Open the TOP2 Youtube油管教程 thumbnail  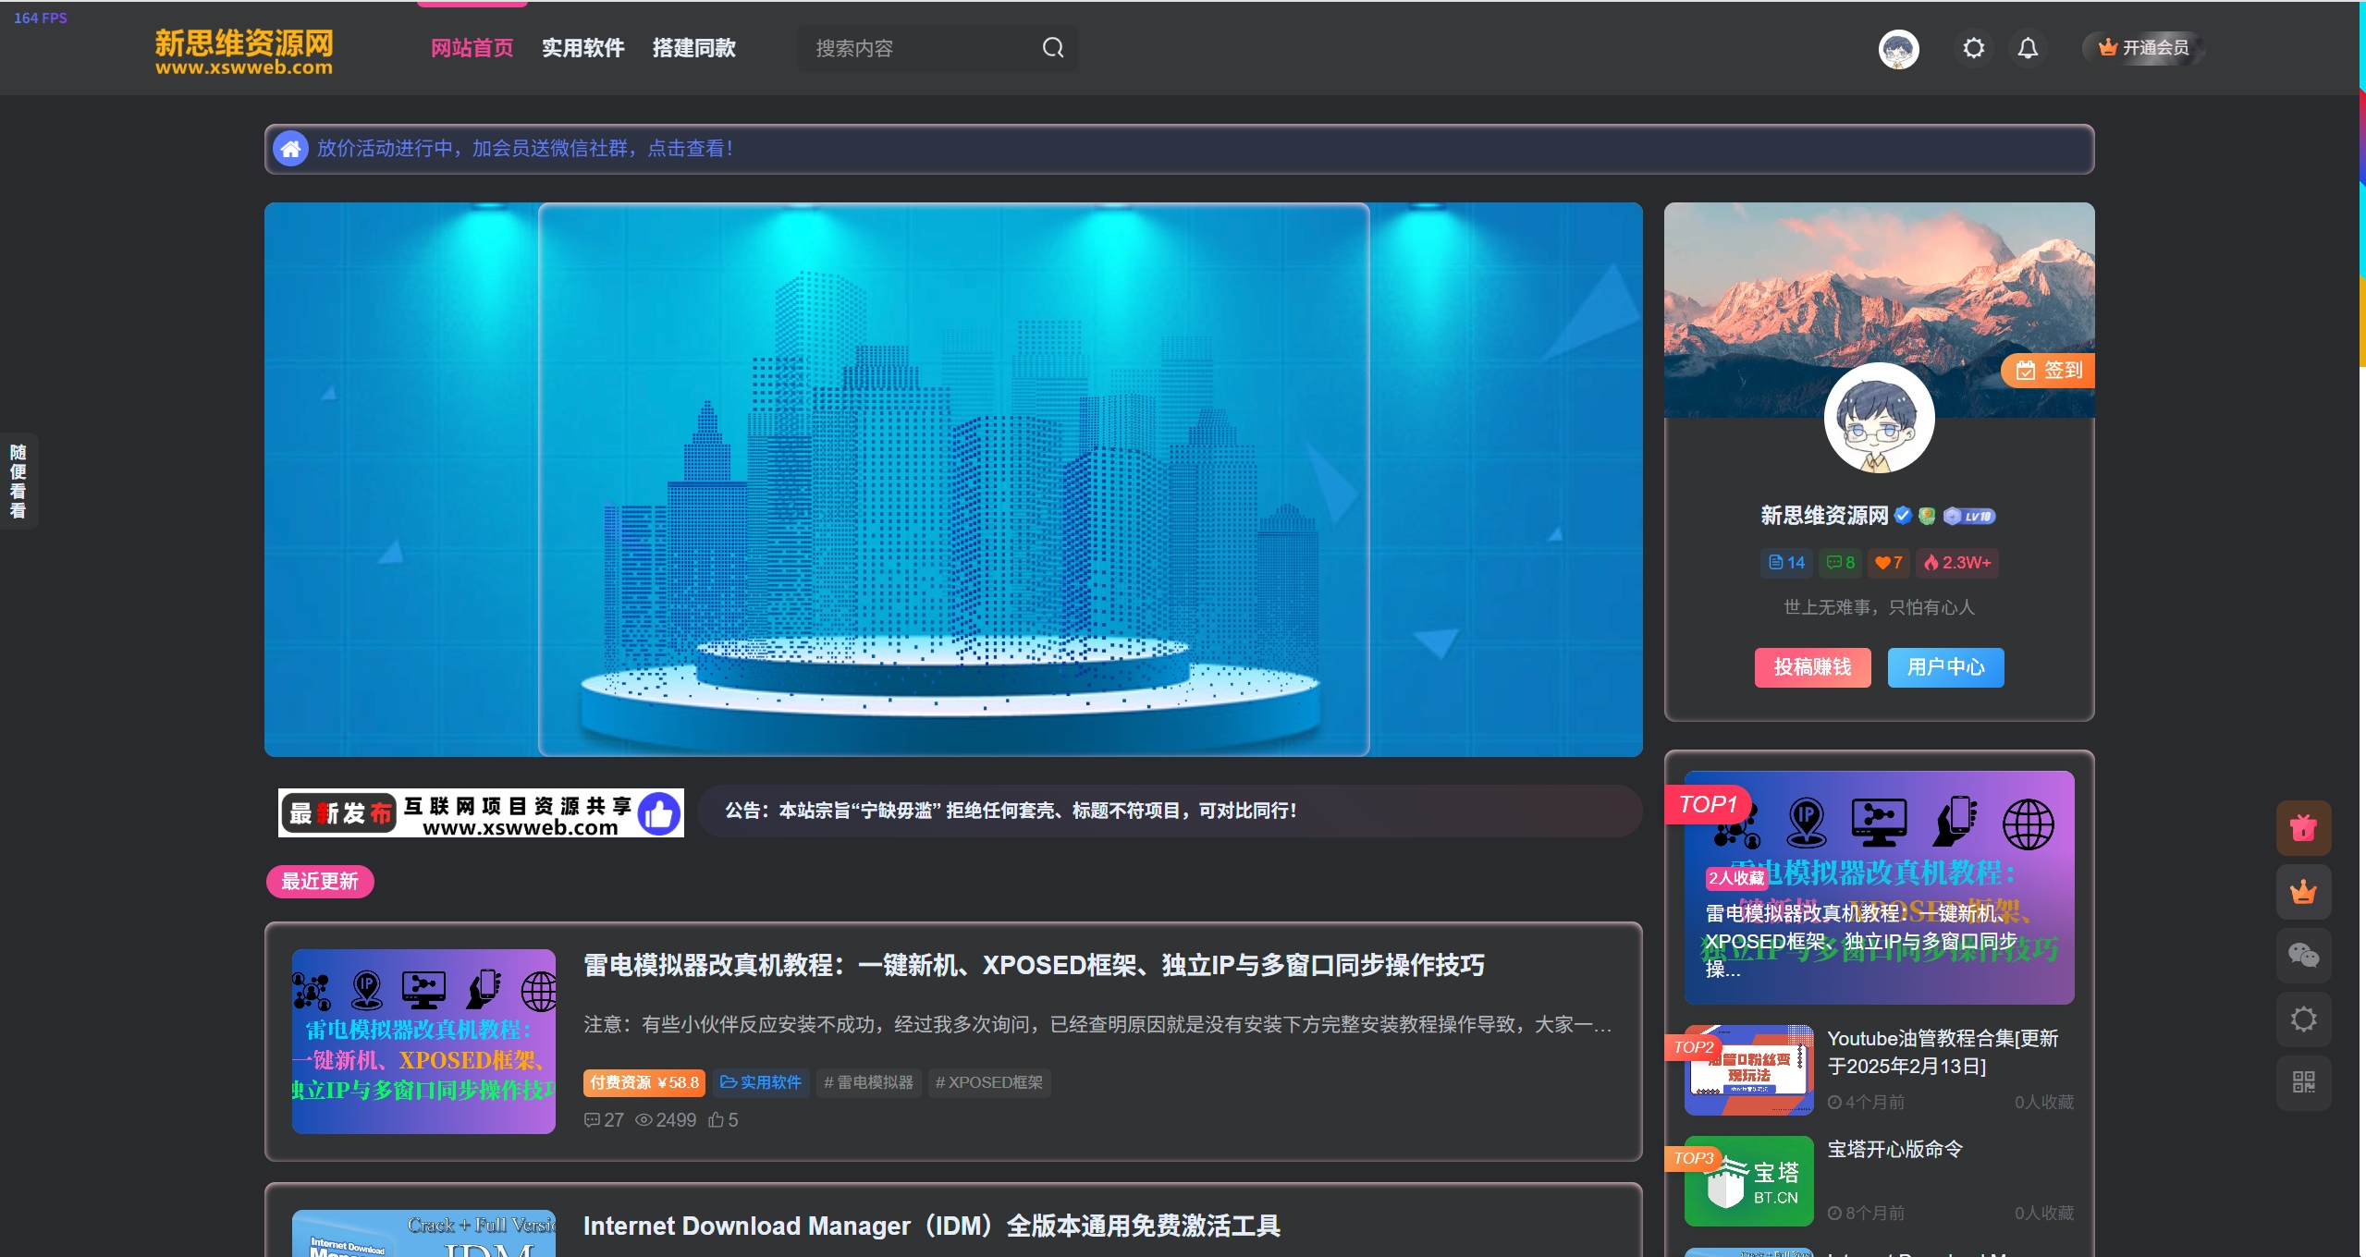[1748, 1070]
